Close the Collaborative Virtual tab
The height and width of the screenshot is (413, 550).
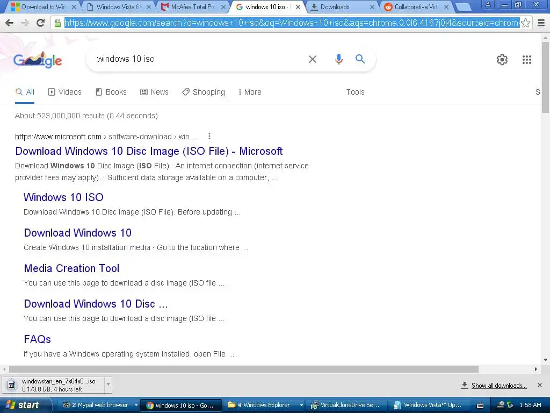[446, 6]
